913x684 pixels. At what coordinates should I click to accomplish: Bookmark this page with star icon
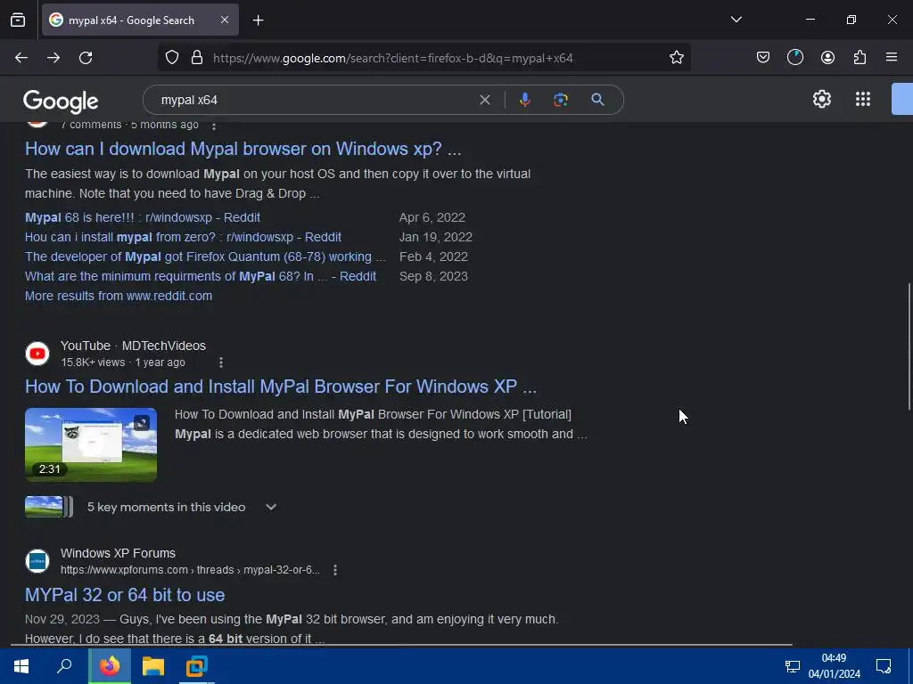[x=676, y=58]
